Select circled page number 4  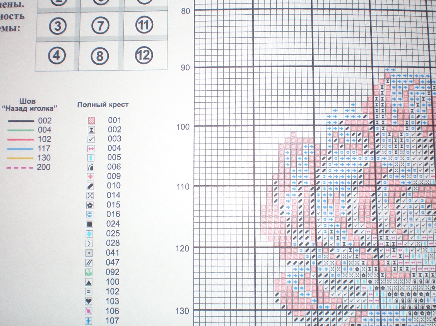57,56
